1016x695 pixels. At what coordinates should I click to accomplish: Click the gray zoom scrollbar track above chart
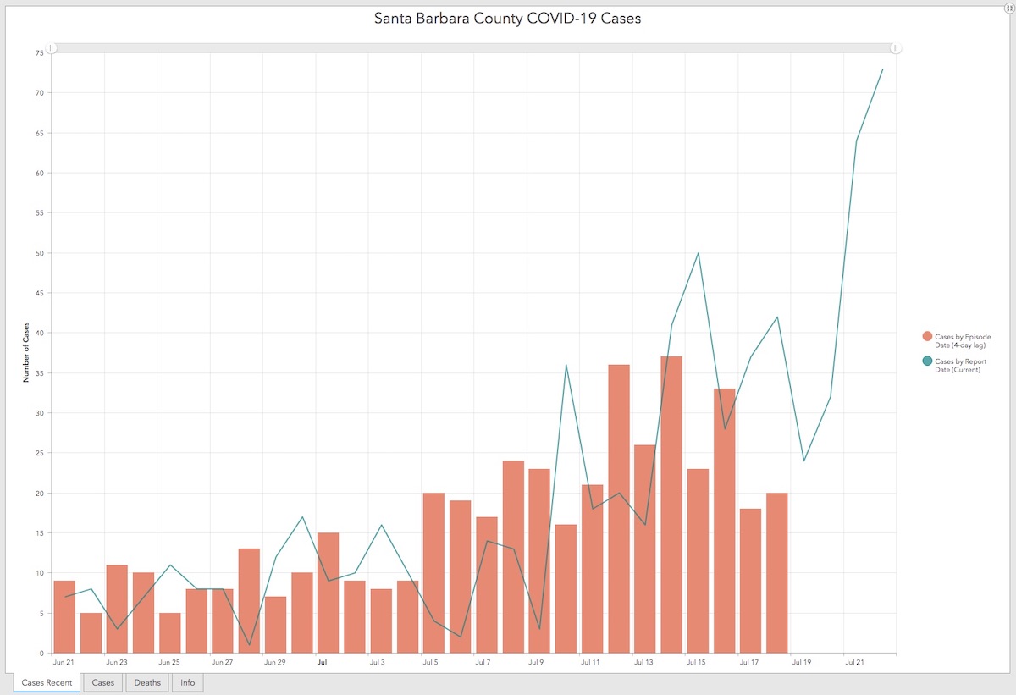coord(474,48)
